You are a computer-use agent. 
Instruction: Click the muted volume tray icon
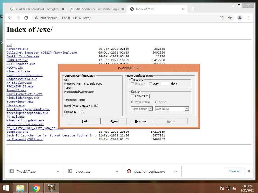[234, 188]
